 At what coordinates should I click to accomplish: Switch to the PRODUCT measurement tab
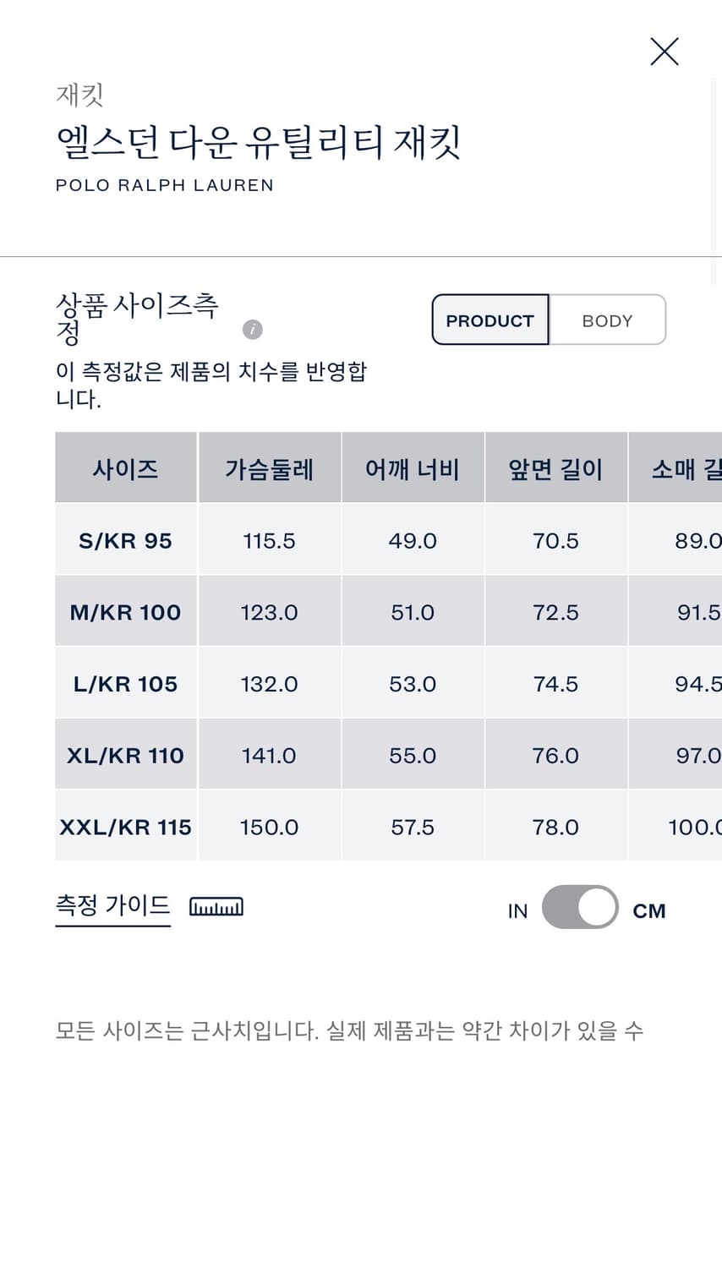(490, 320)
